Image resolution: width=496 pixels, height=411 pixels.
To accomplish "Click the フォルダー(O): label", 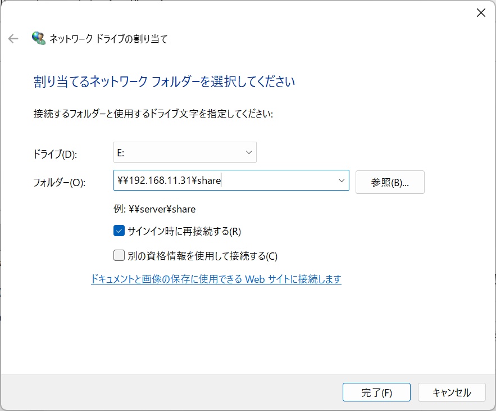I will click(x=59, y=183).
